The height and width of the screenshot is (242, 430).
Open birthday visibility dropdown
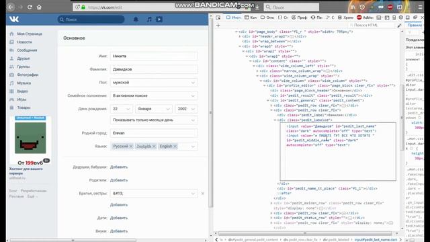[x=154, y=120]
